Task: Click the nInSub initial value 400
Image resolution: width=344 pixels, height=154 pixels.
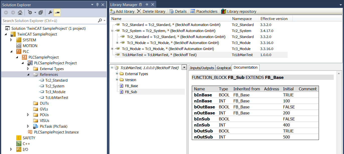Action: point(286,125)
